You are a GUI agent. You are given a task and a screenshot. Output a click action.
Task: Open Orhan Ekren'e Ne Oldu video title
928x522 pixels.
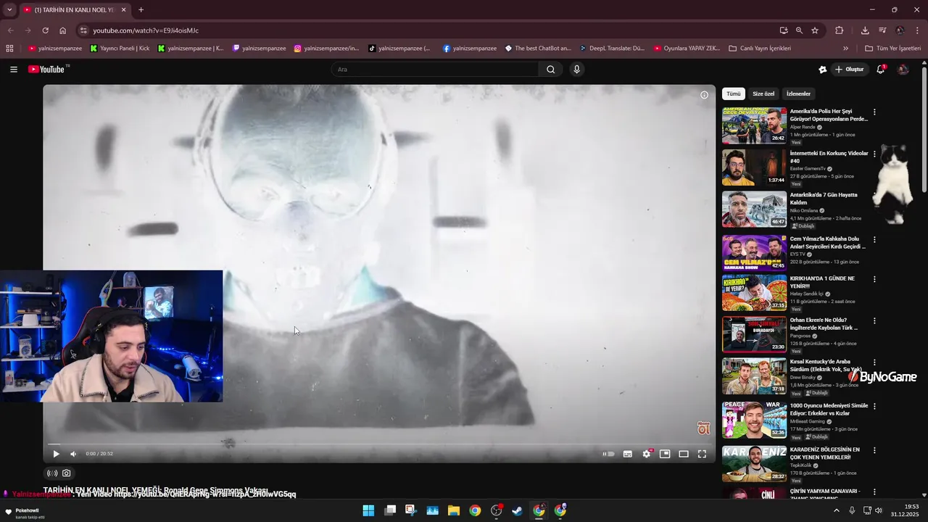pyautogui.click(x=824, y=323)
